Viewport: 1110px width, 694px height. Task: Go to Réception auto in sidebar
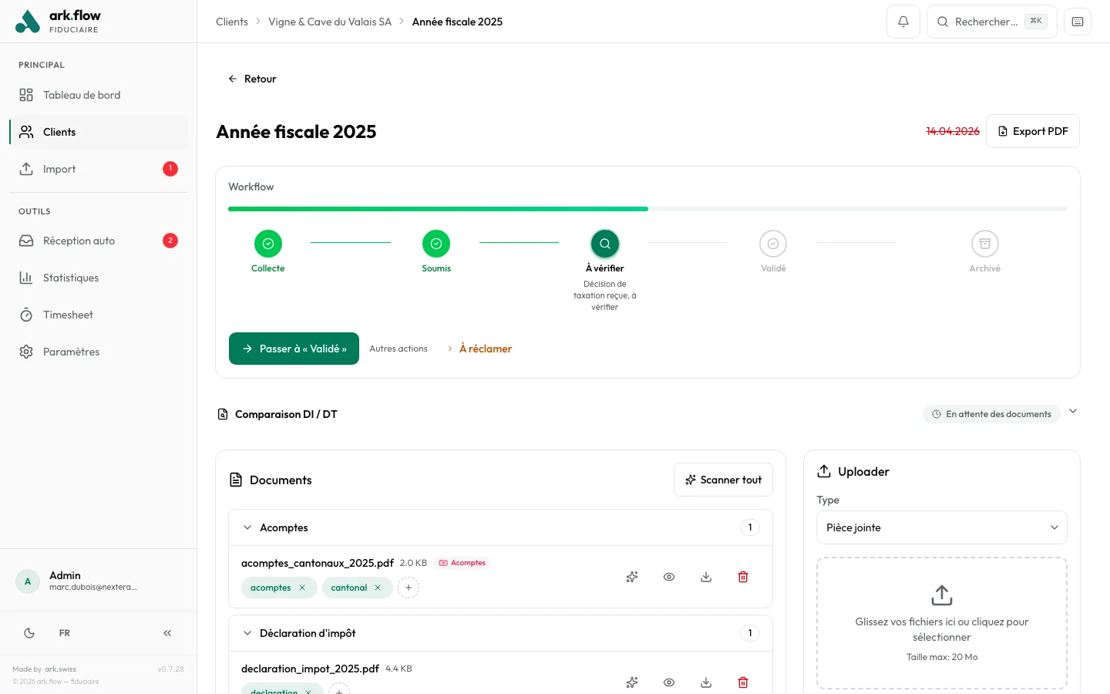(79, 241)
